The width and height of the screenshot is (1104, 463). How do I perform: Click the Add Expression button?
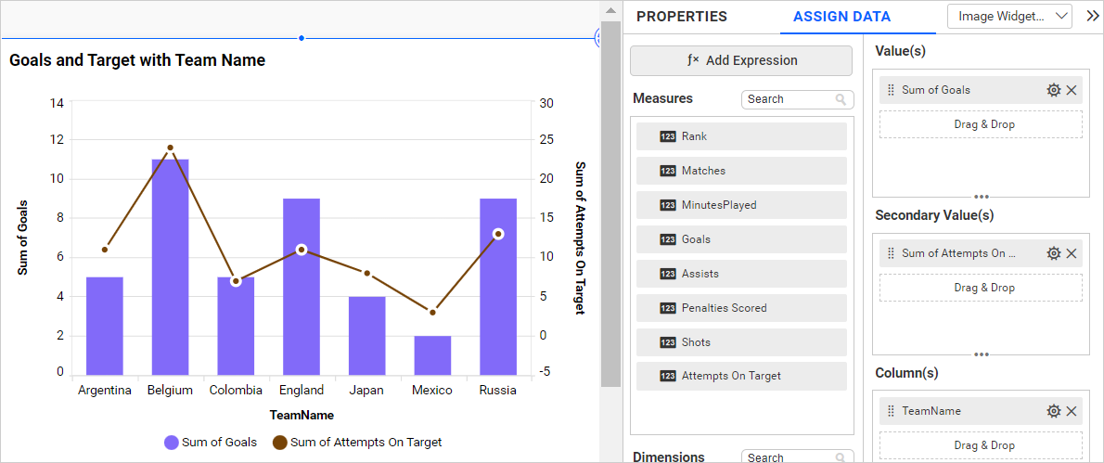point(741,60)
